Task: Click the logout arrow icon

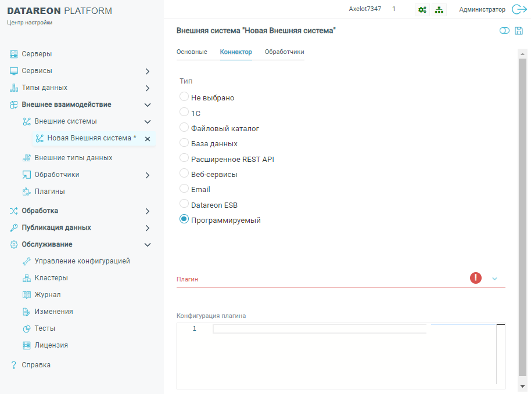Action: (x=519, y=9)
